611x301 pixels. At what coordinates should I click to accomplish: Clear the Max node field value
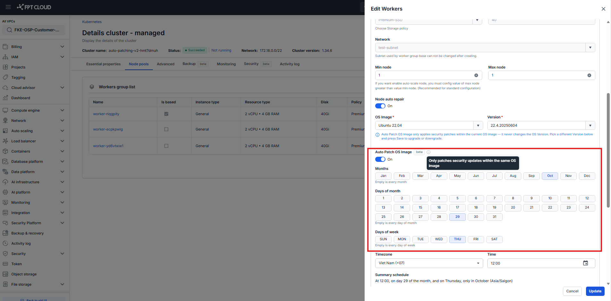(589, 75)
